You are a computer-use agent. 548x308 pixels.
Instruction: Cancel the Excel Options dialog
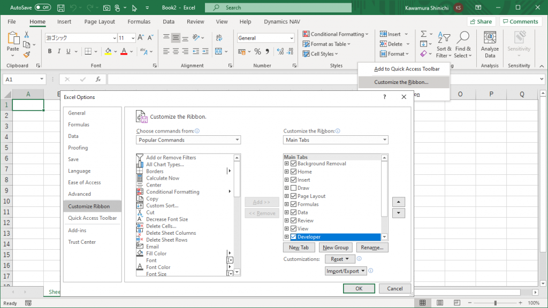pyautogui.click(x=395, y=288)
